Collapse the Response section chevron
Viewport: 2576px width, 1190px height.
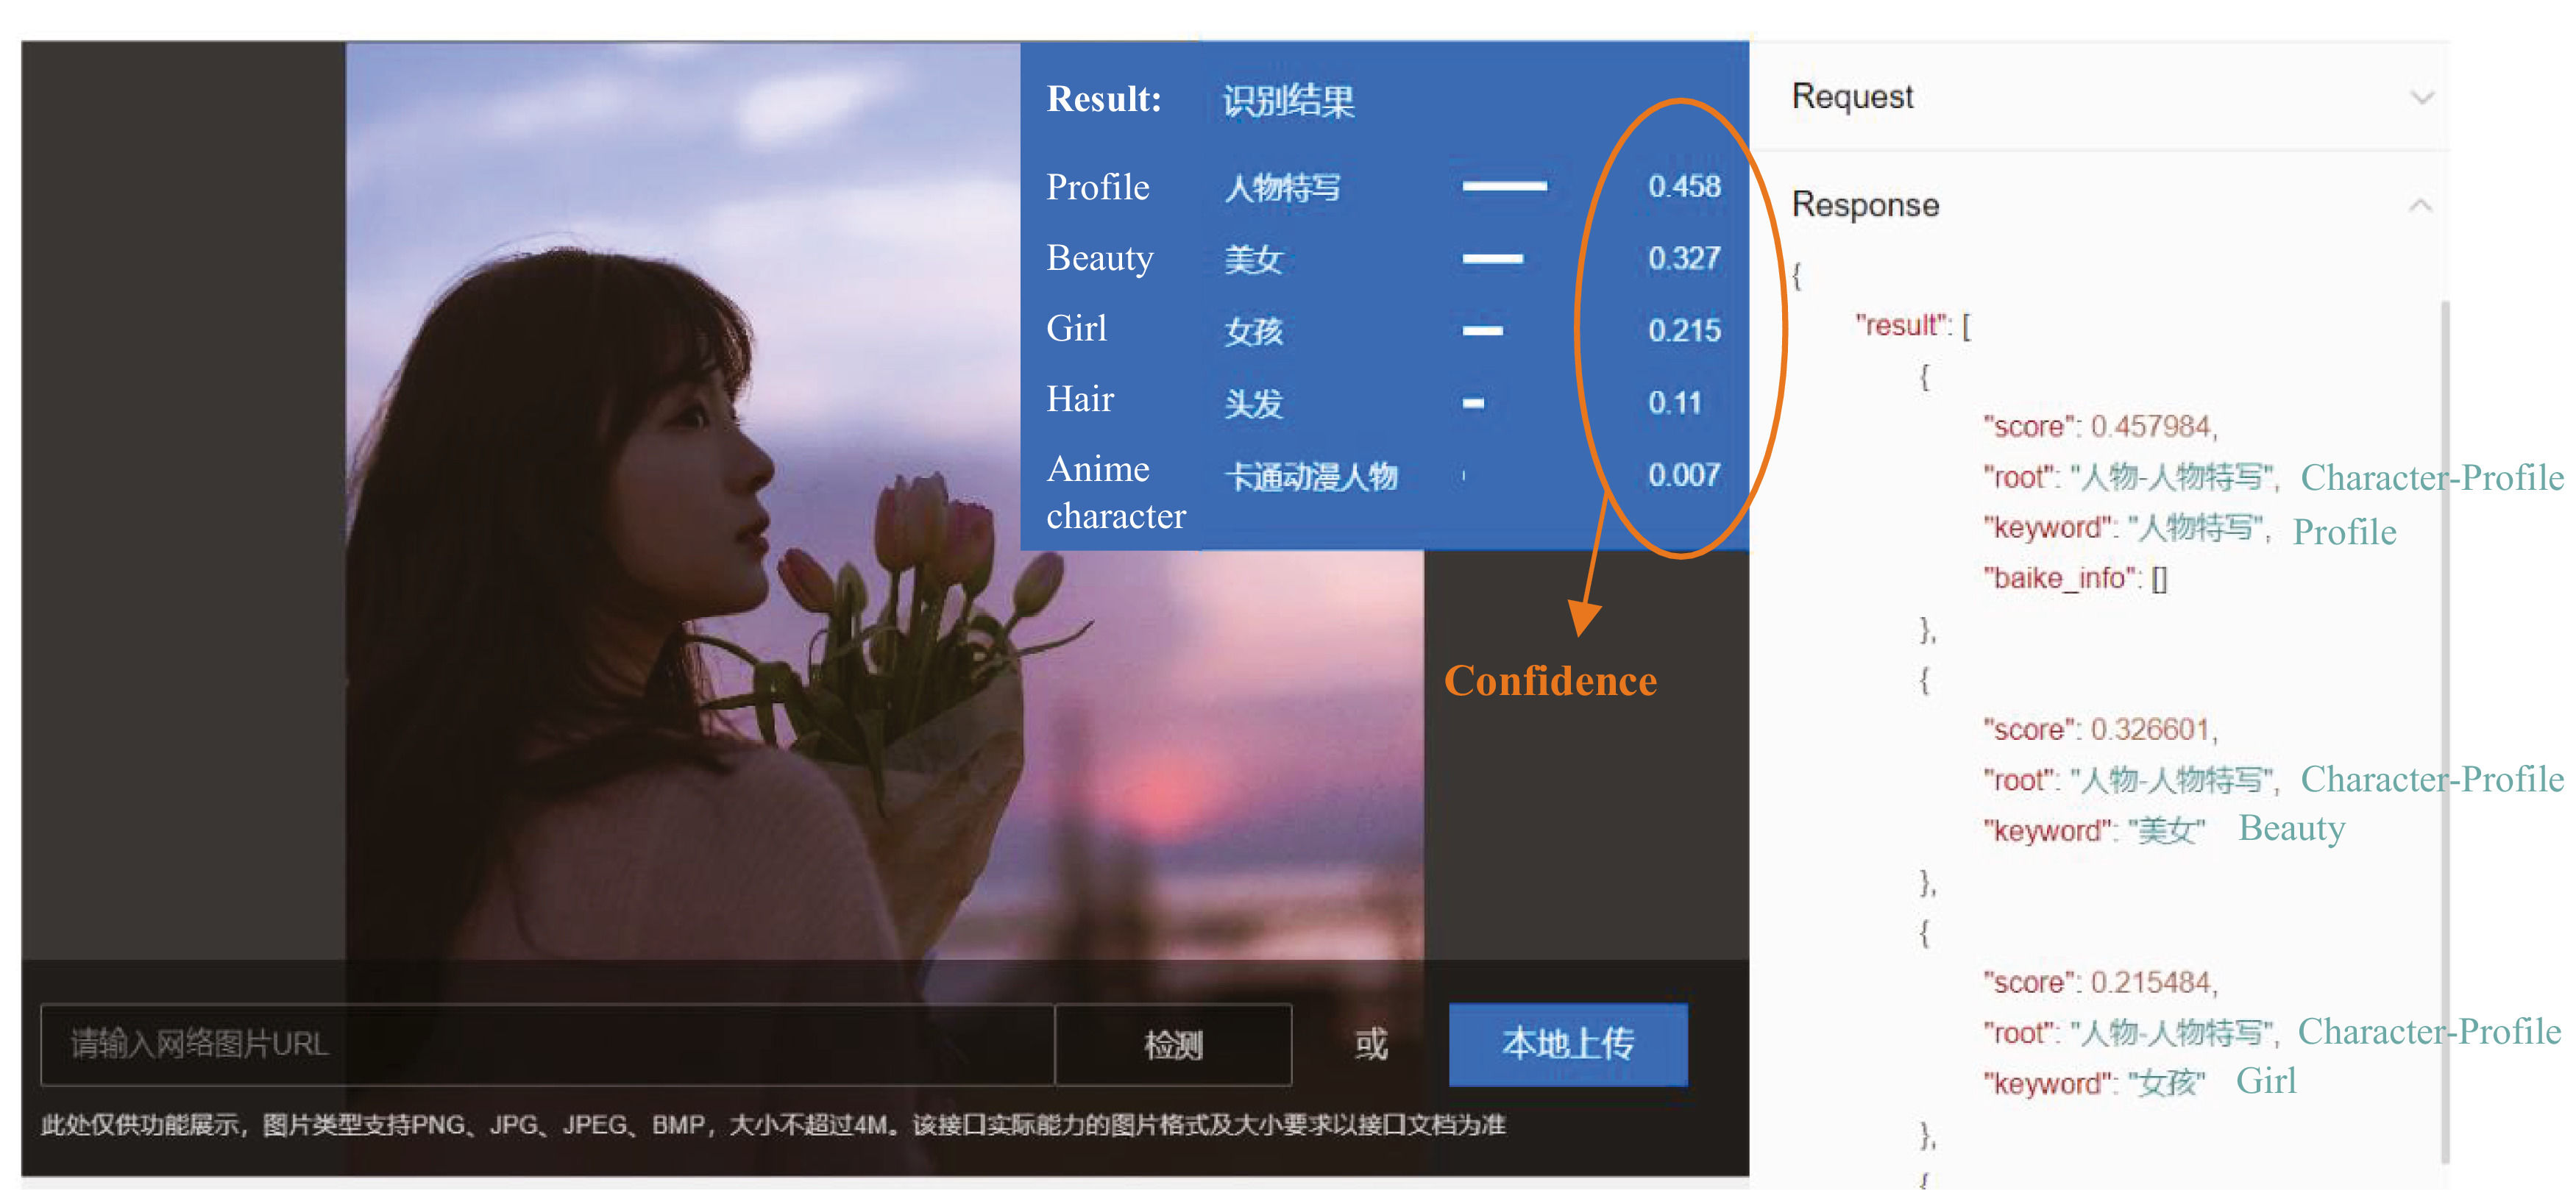click(2420, 206)
